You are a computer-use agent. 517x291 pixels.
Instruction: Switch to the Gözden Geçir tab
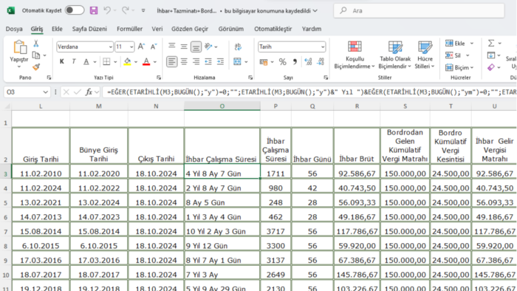(x=190, y=29)
